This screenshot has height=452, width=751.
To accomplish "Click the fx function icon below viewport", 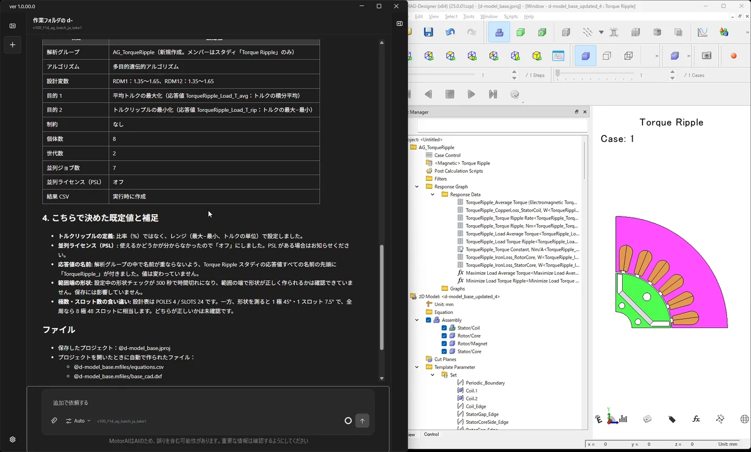I will (696, 419).
